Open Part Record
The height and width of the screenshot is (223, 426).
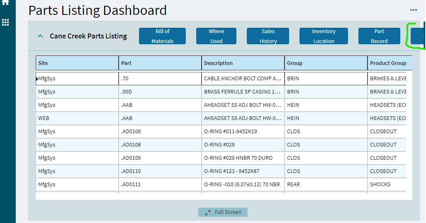click(x=379, y=36)
